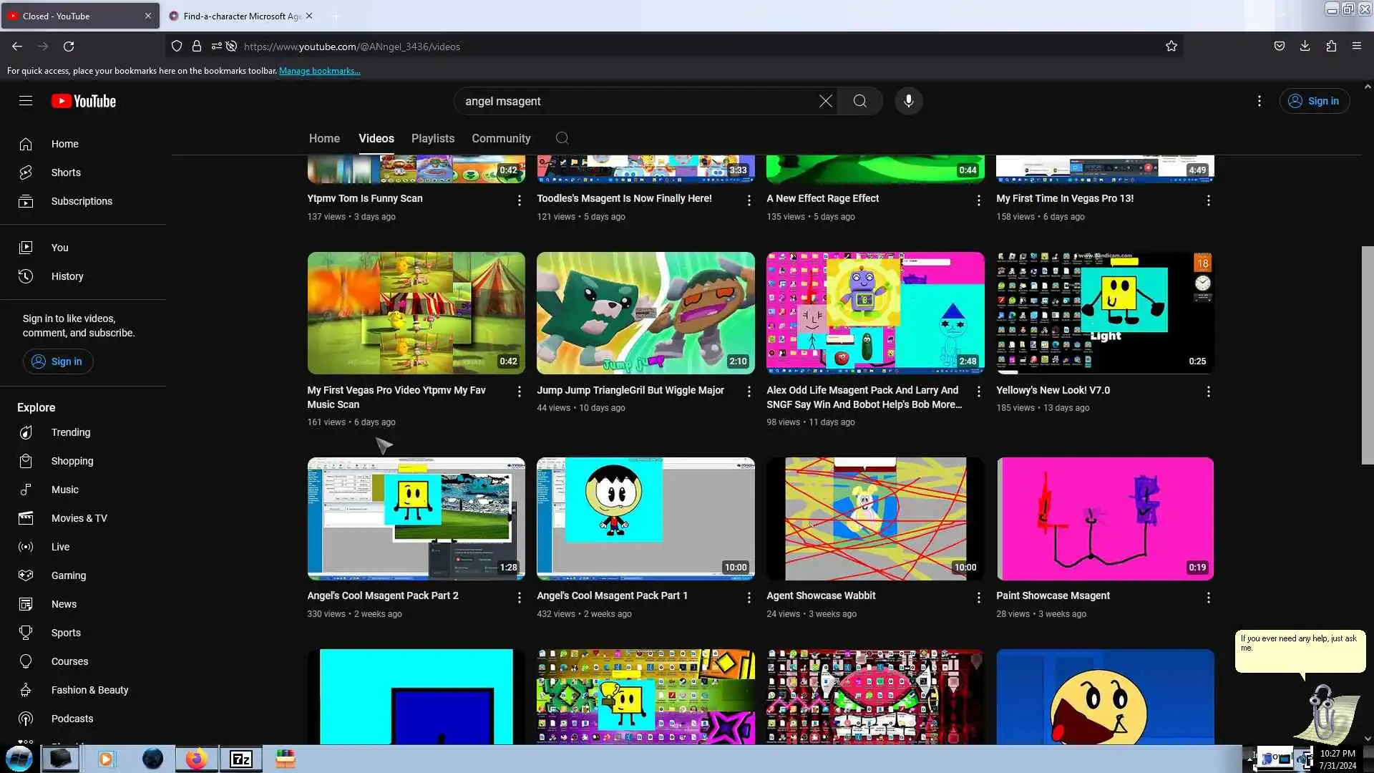Open action menu for Yellowy's New Look video
Viewport: 1374px width, 773px height.
pos(1208,392)
